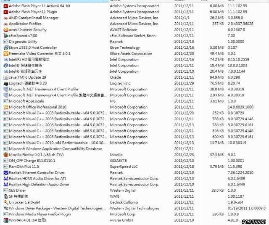Click version number 14.0.6029.1000
The image size is (269, 225).
pos(240,107)
